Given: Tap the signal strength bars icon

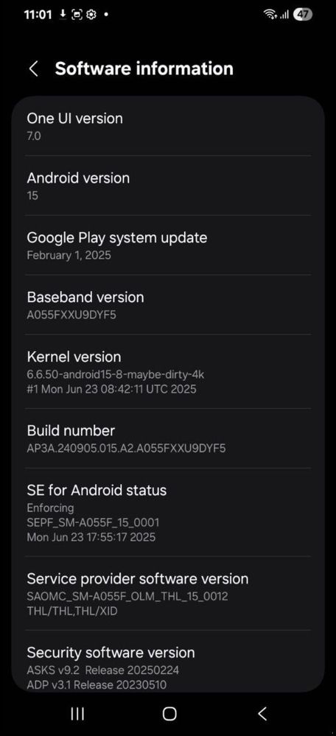Looking at the screenshot, I should coord(284,15).
